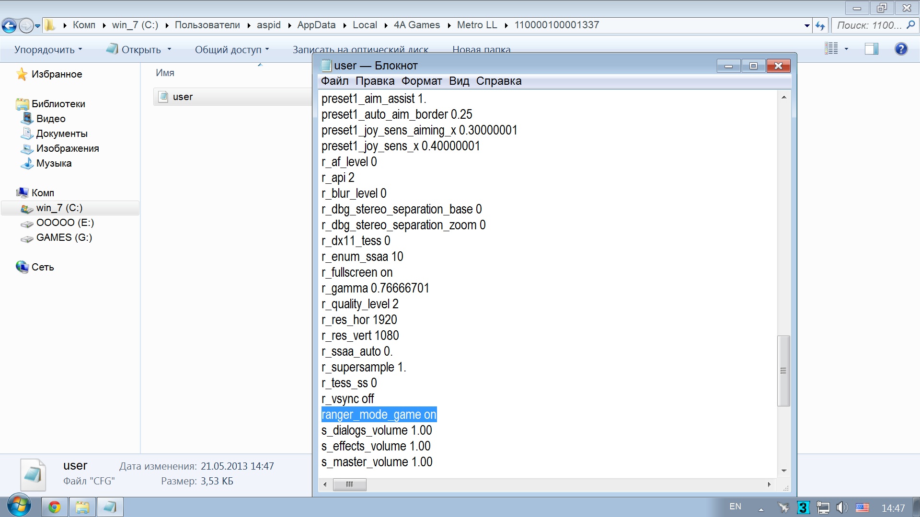920x517 pixels.
Task: Click the Открыть toolbar button
Action: pyautogui.click(x=141, y=49)
